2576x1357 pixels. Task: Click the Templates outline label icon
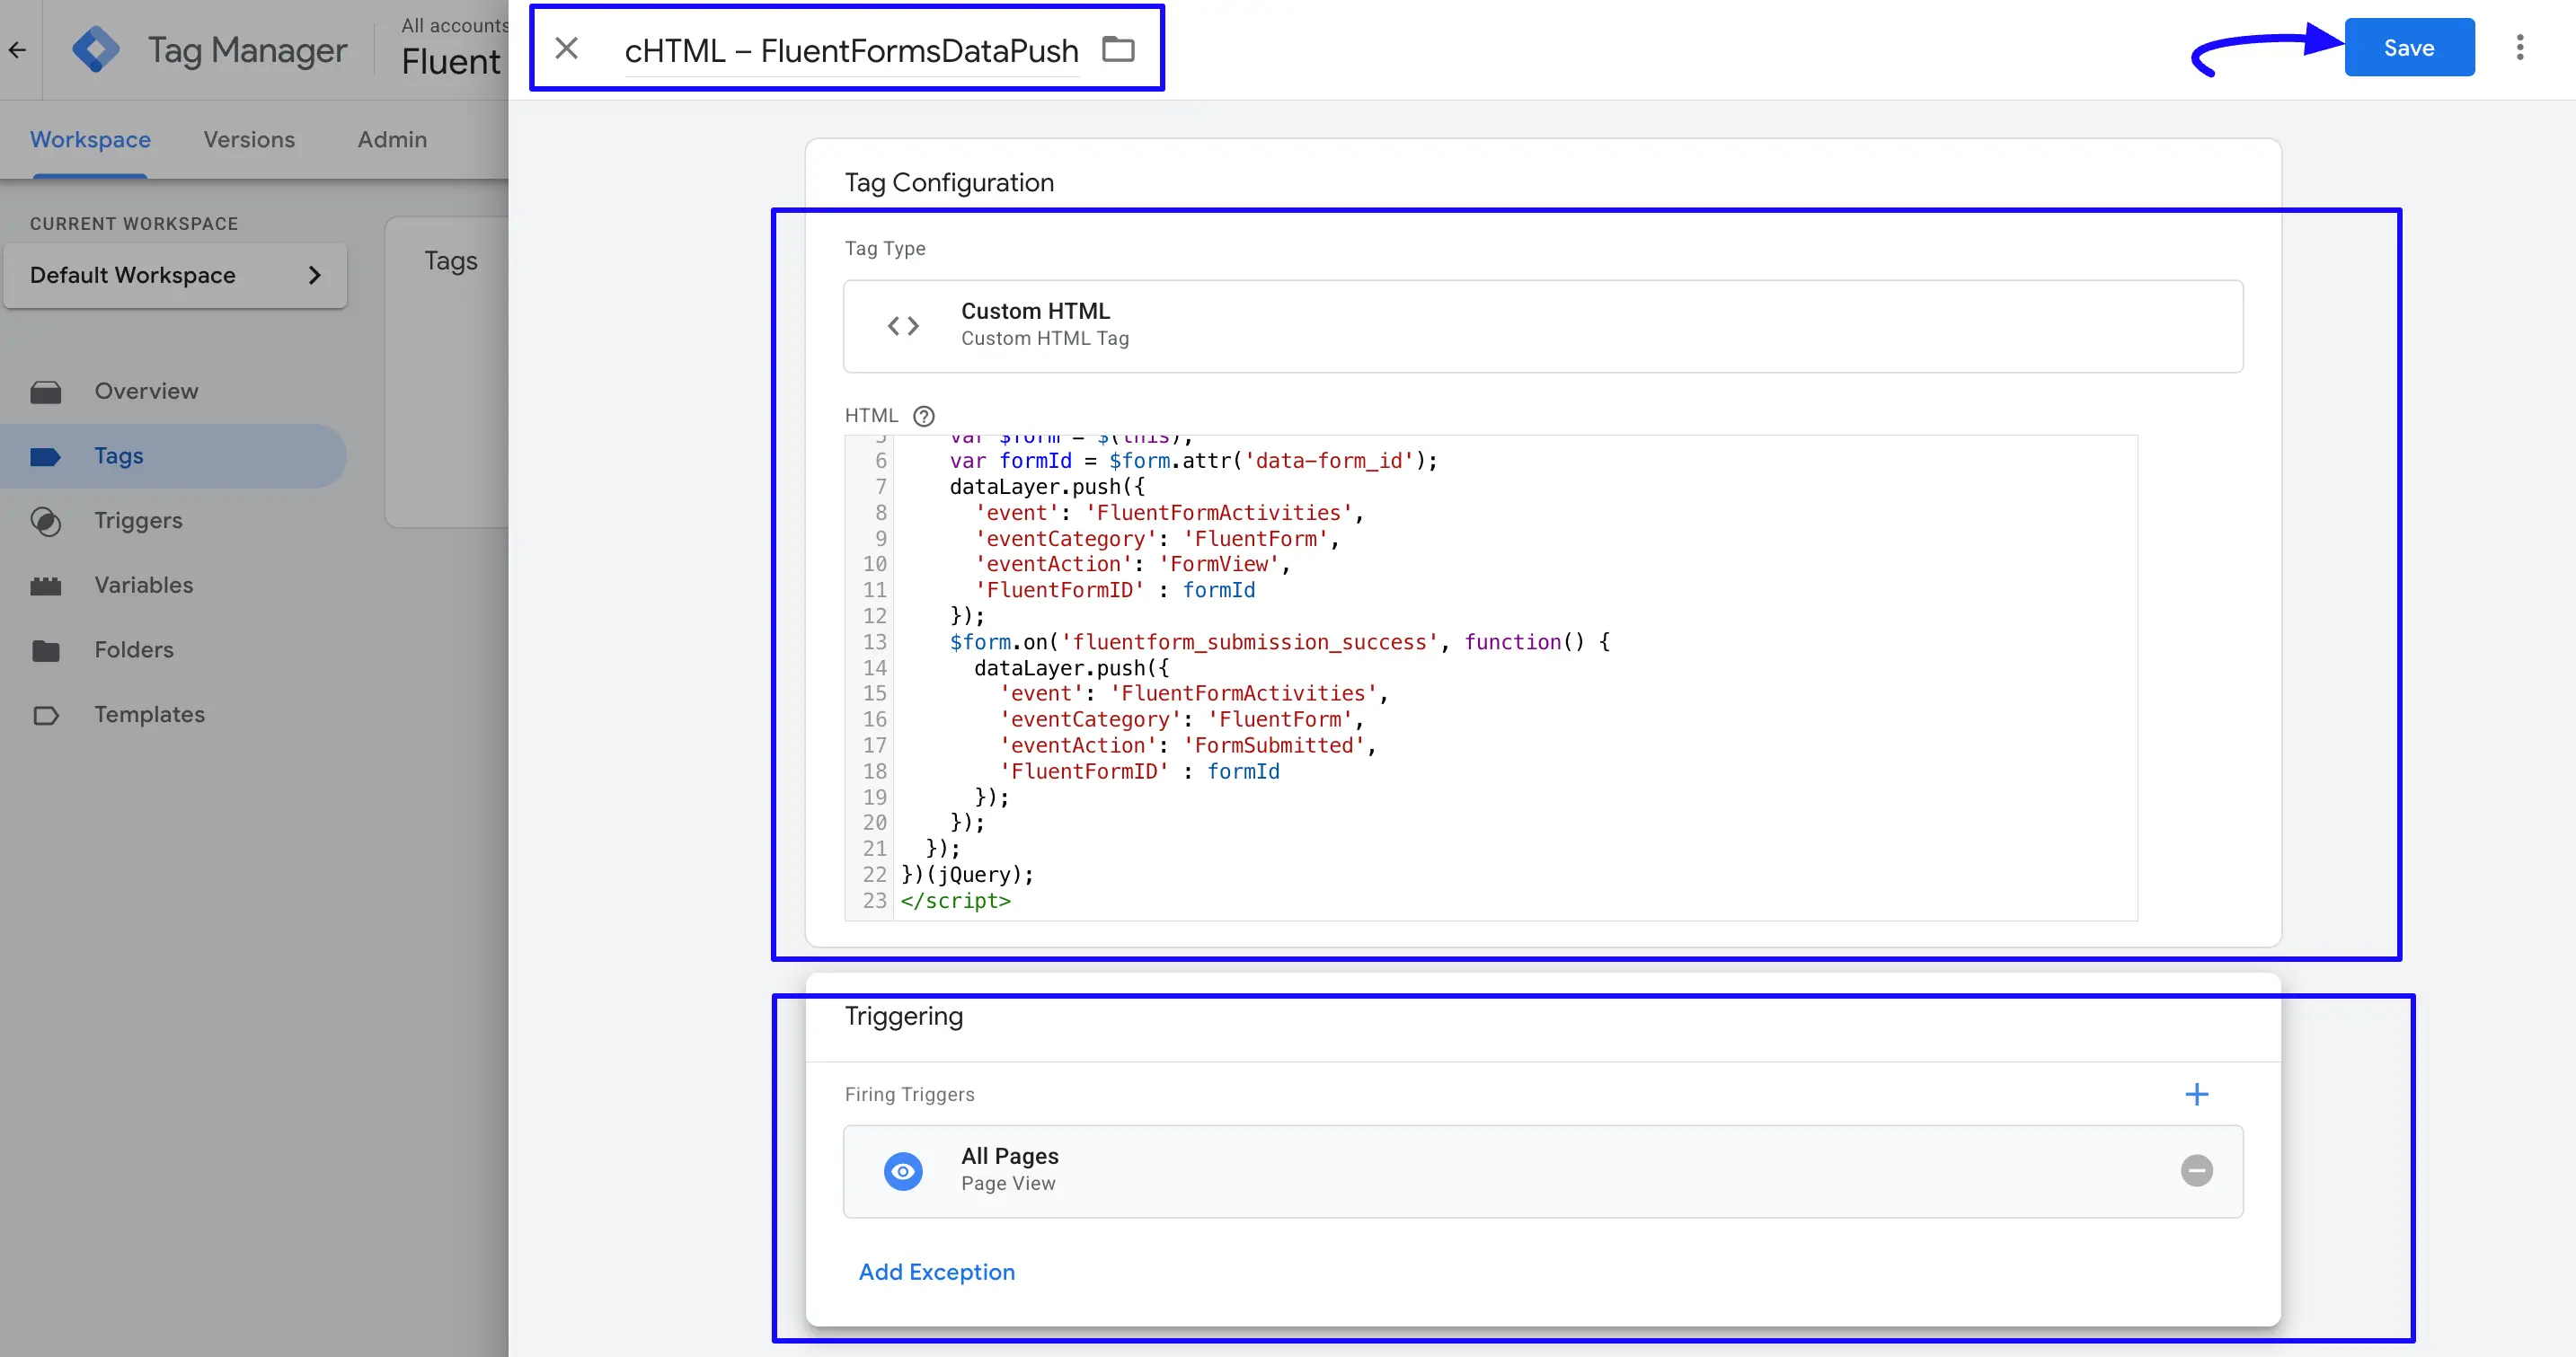tap(45, 716)
